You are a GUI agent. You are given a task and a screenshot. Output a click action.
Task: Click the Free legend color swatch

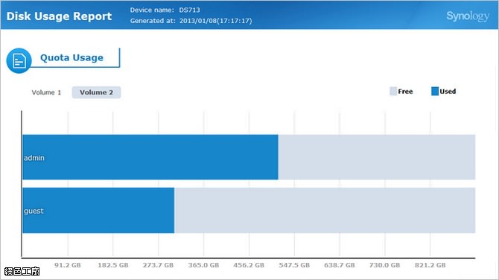pos(393,92)
